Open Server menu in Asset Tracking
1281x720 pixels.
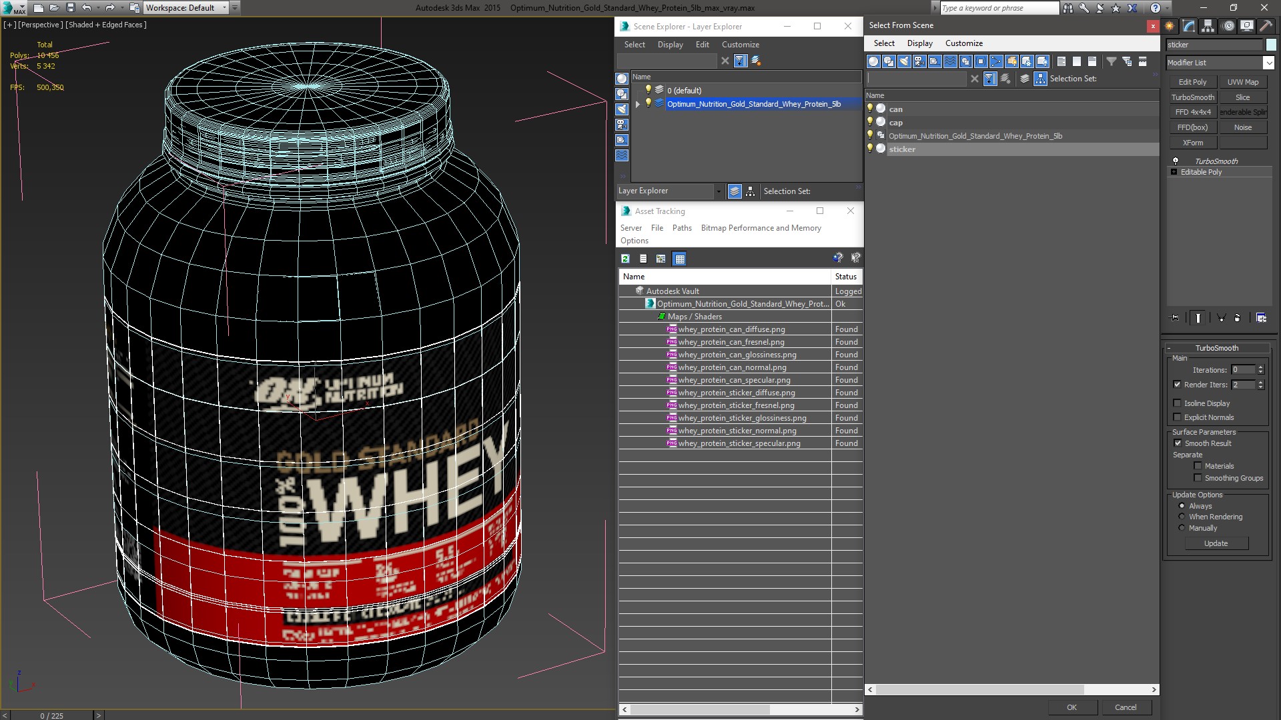(x=630, y=228)
